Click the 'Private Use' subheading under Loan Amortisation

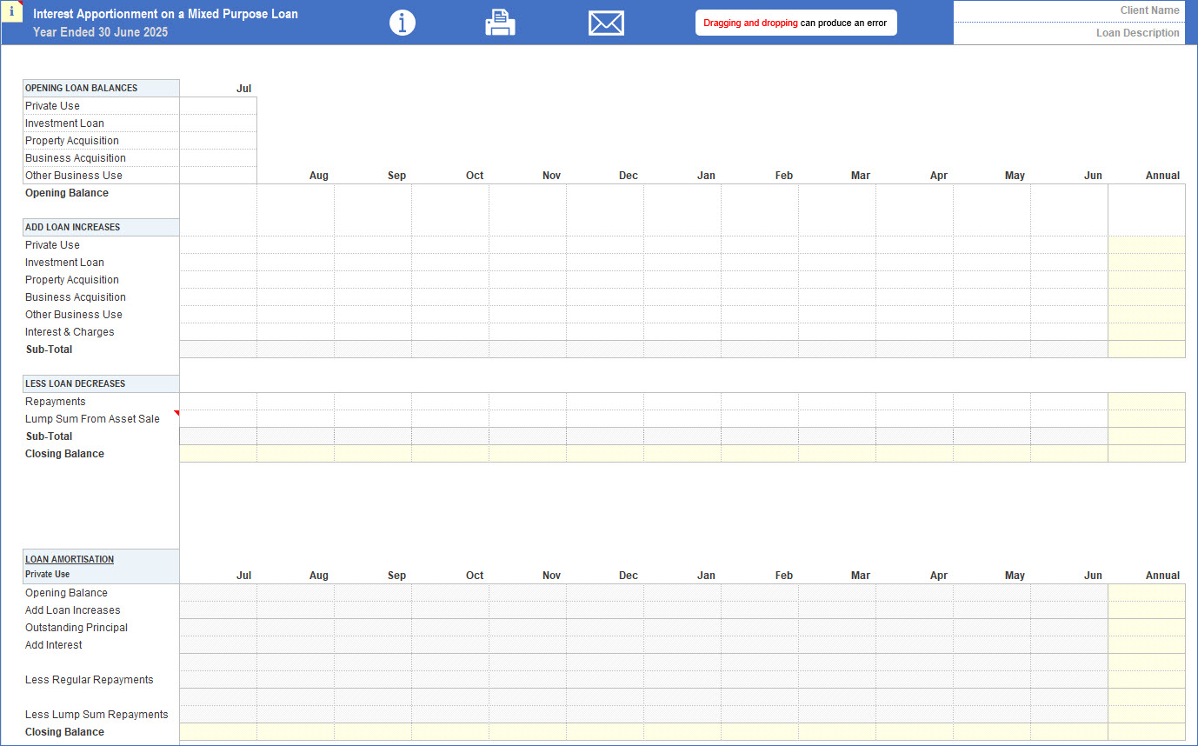click(47, 575)
